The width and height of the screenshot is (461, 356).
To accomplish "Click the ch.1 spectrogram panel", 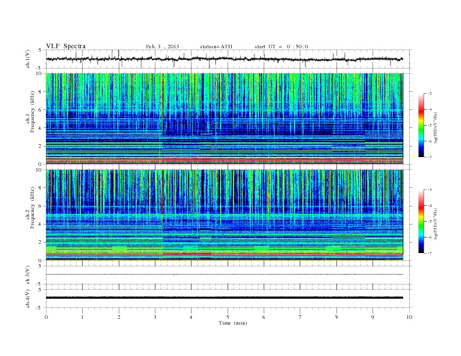I will click(224, 119).
